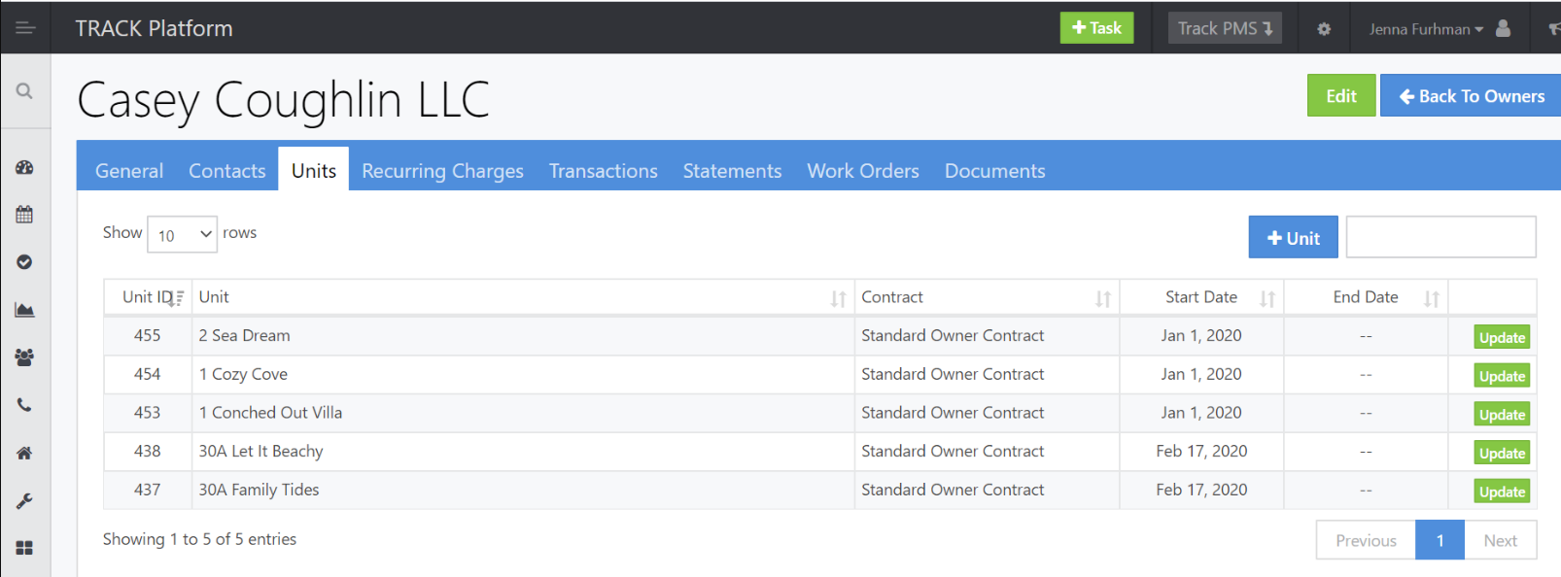Click the sidebar search icon
The height and width of the screenshot is (577, 1561).
(25, 91)
